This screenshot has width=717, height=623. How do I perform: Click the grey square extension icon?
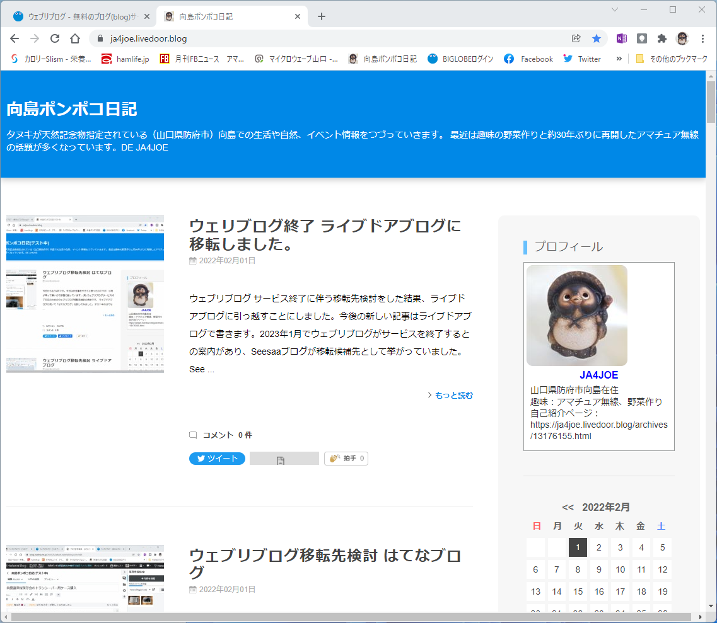(641, 38)
